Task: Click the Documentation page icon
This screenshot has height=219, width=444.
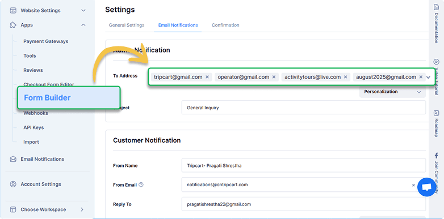Action: 437,6
